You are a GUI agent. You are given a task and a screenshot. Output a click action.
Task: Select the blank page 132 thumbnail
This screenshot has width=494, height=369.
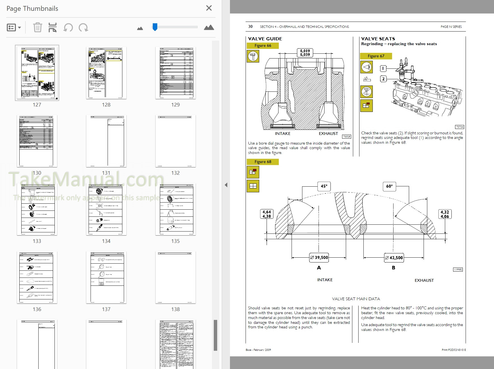pos(175,141)
